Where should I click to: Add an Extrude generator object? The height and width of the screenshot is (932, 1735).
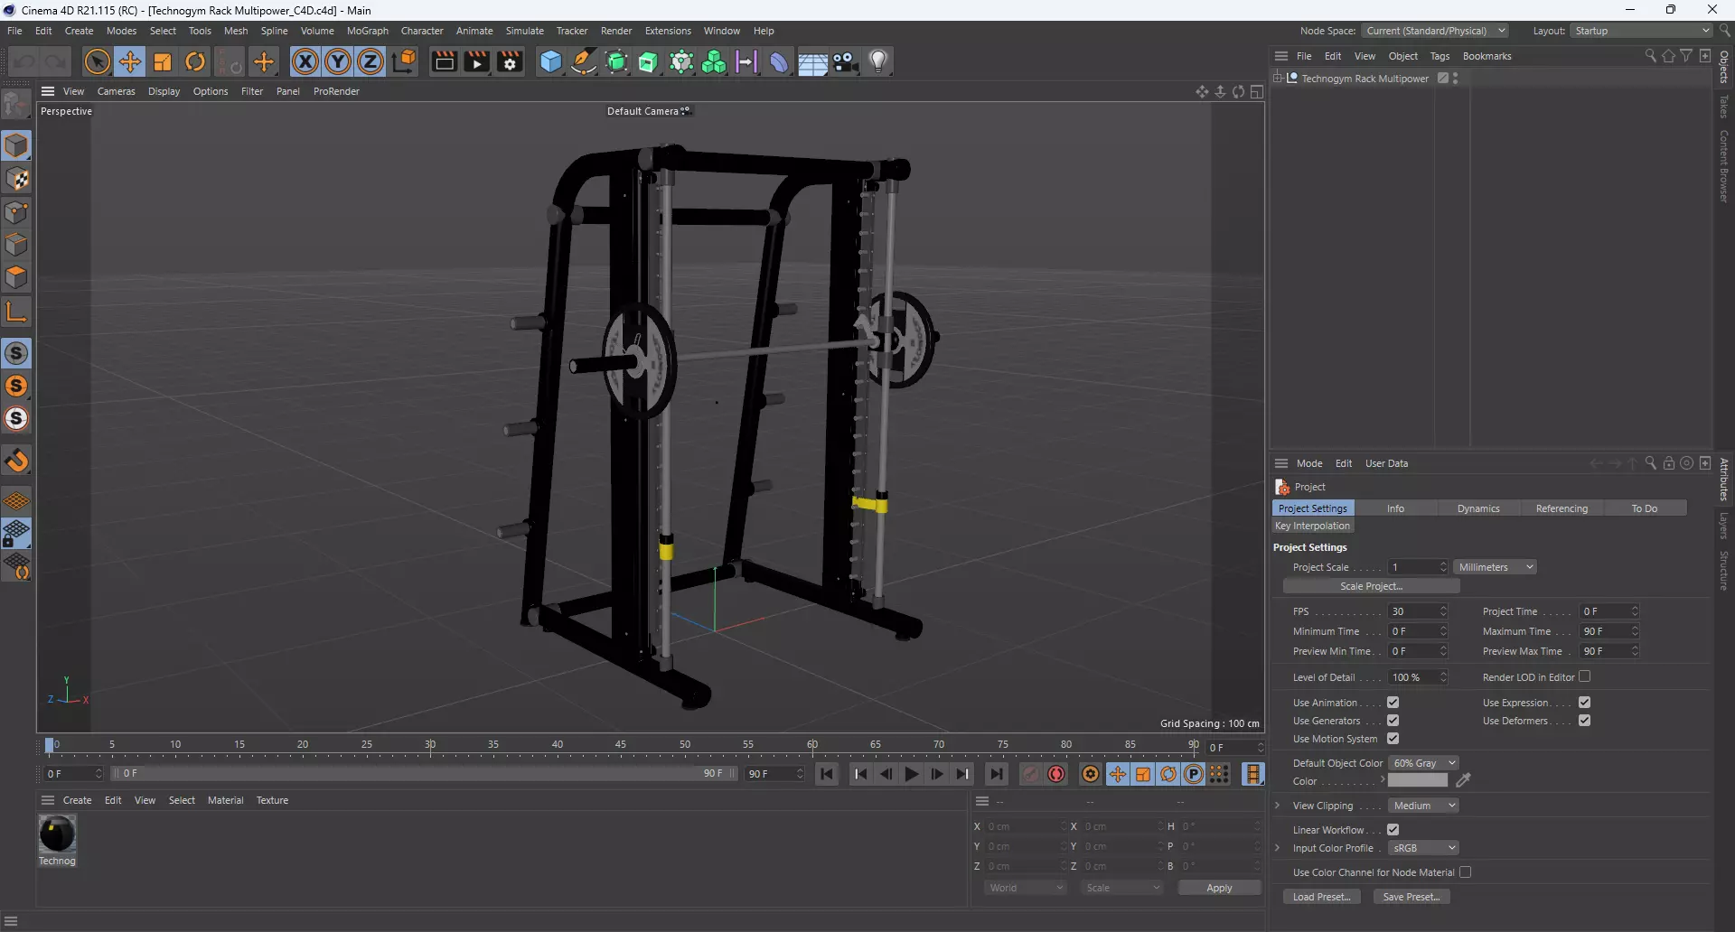click(649, 61)
